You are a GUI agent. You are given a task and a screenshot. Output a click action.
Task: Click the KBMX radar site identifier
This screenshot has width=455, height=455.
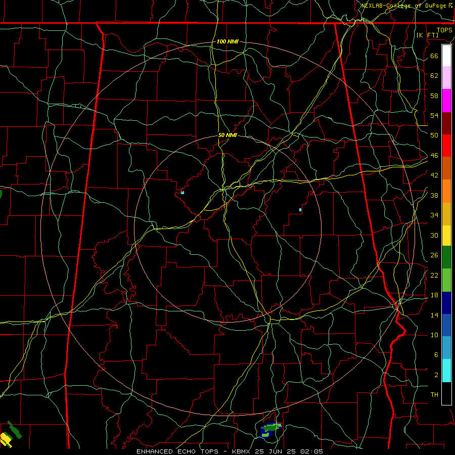click(x=242, y=451)
